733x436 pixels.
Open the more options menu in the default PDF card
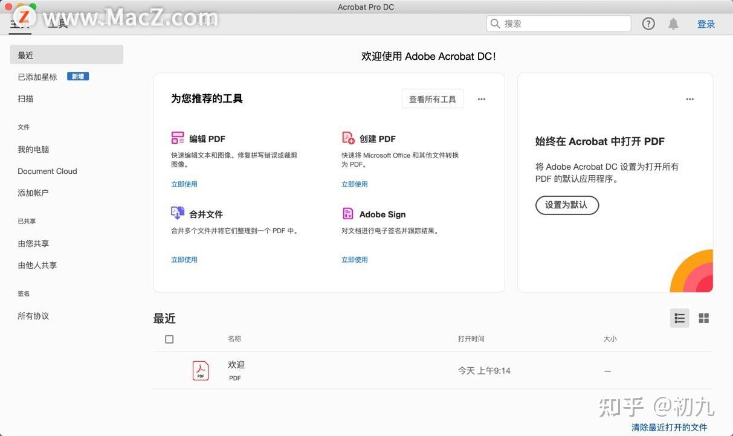pyautogui.click(x=690, y=99)
